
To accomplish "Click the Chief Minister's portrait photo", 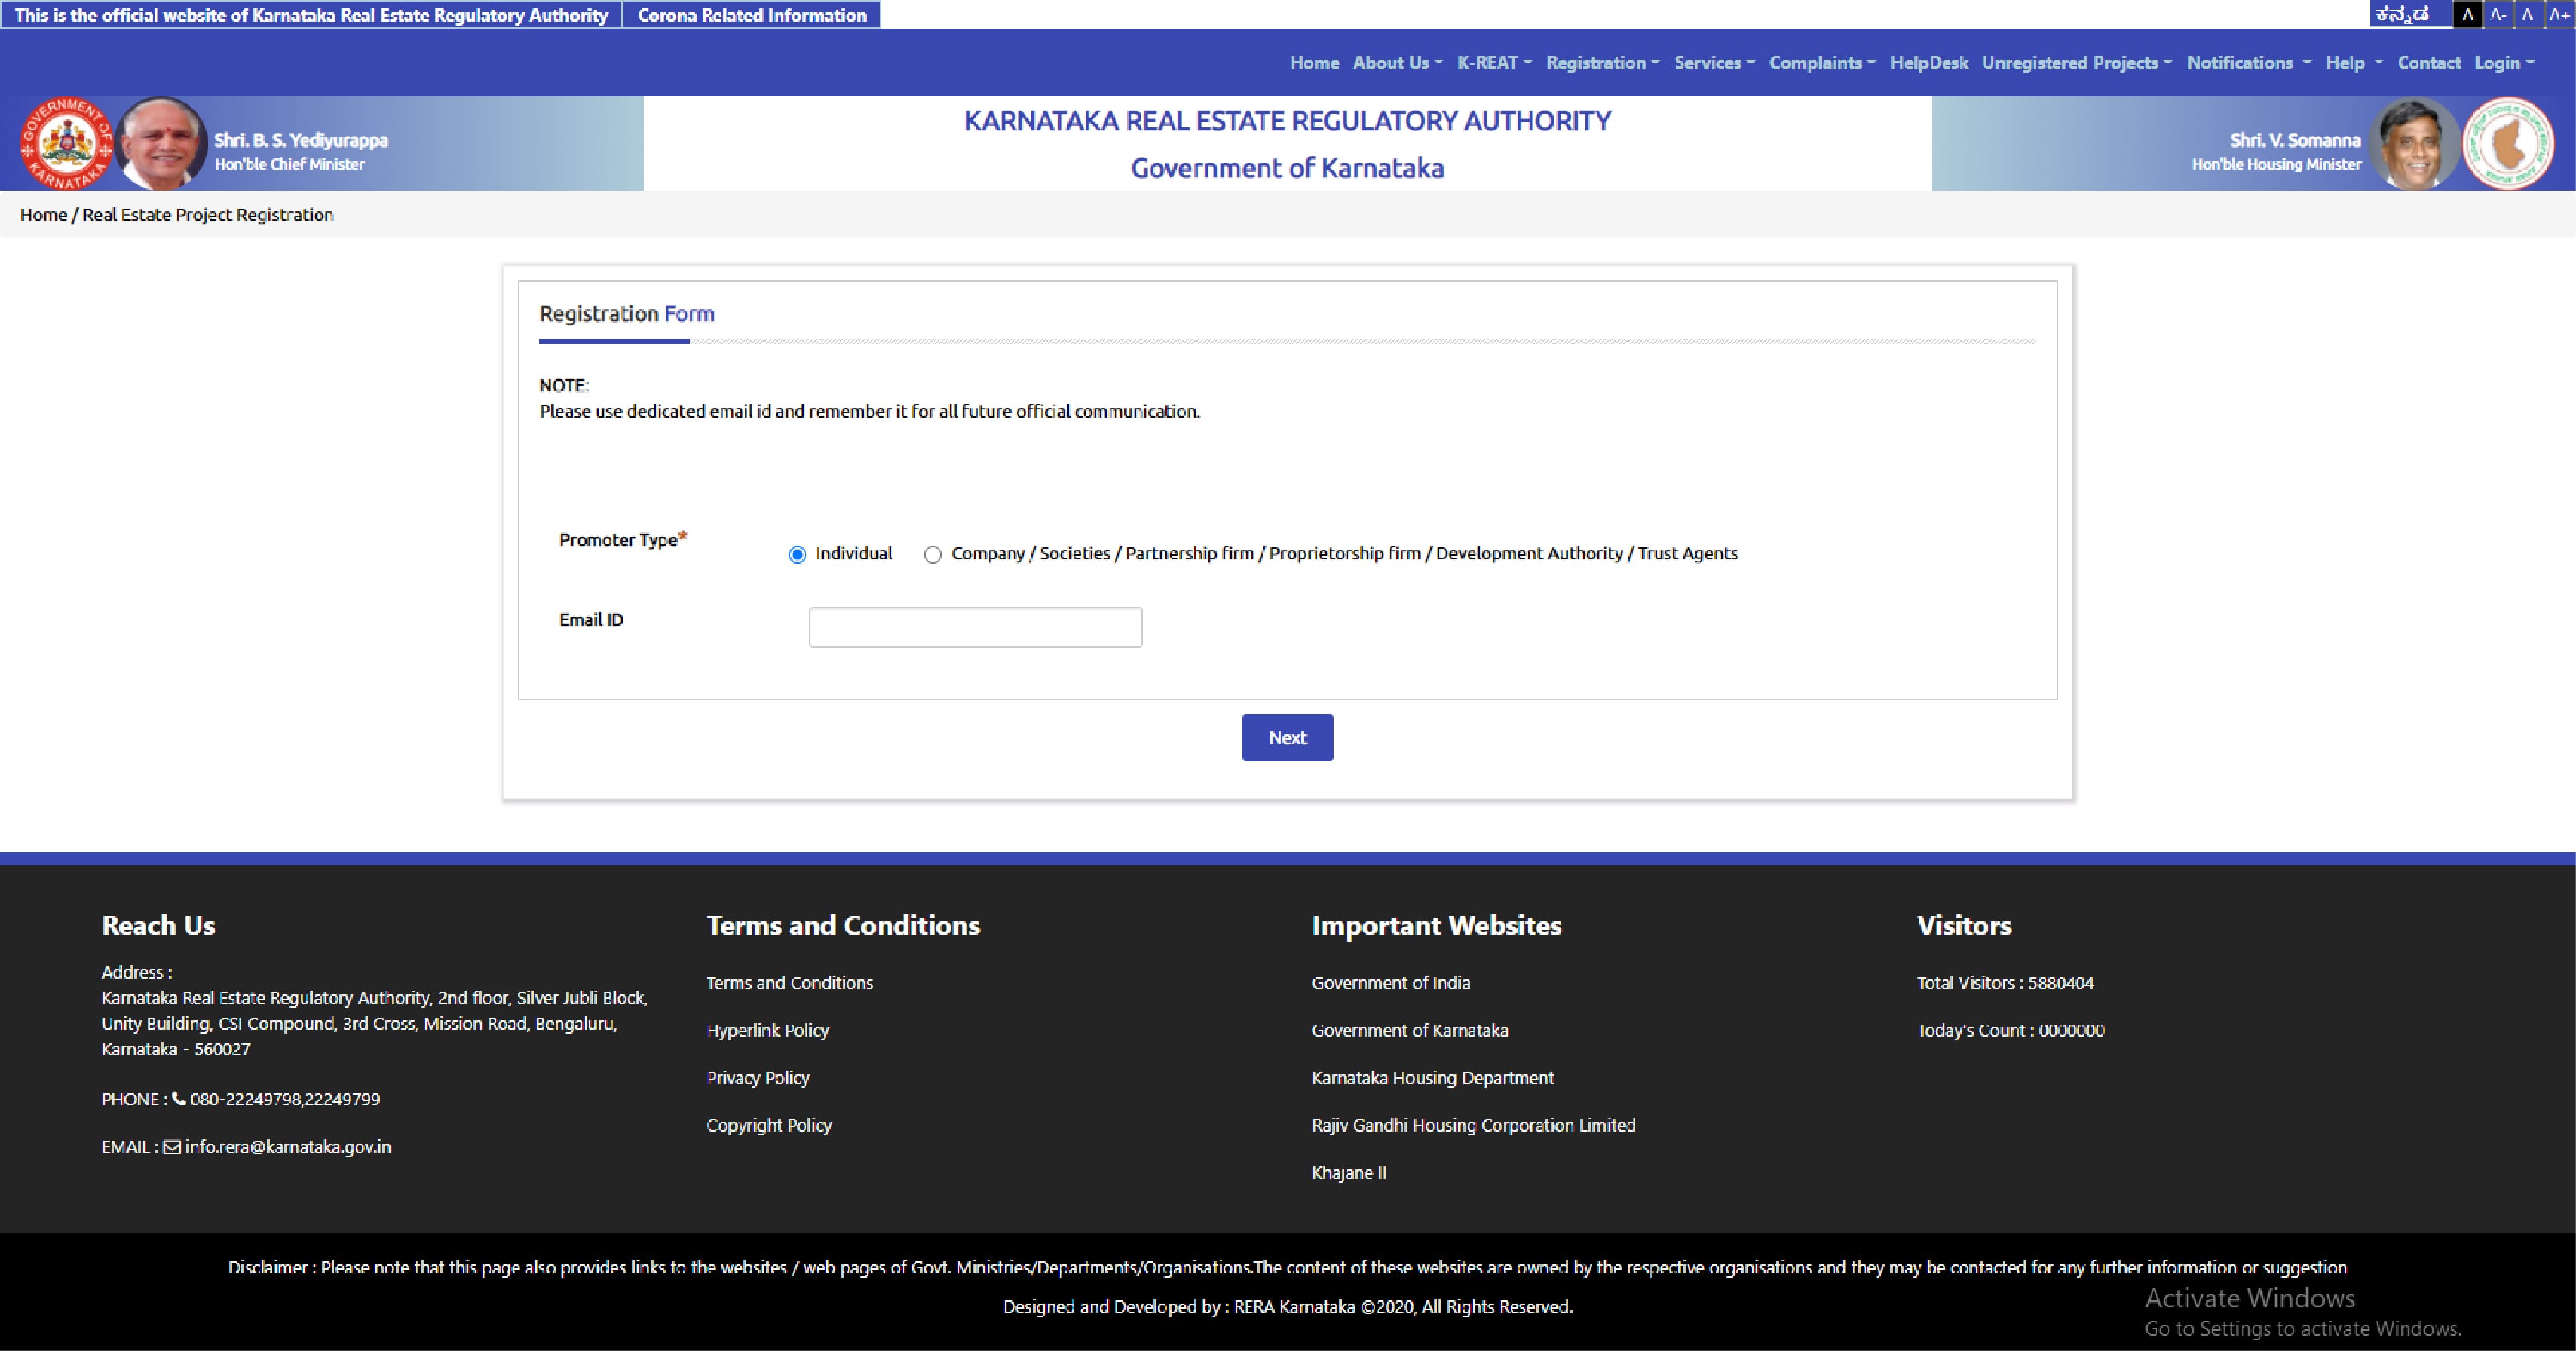I will tap(161, 143).
